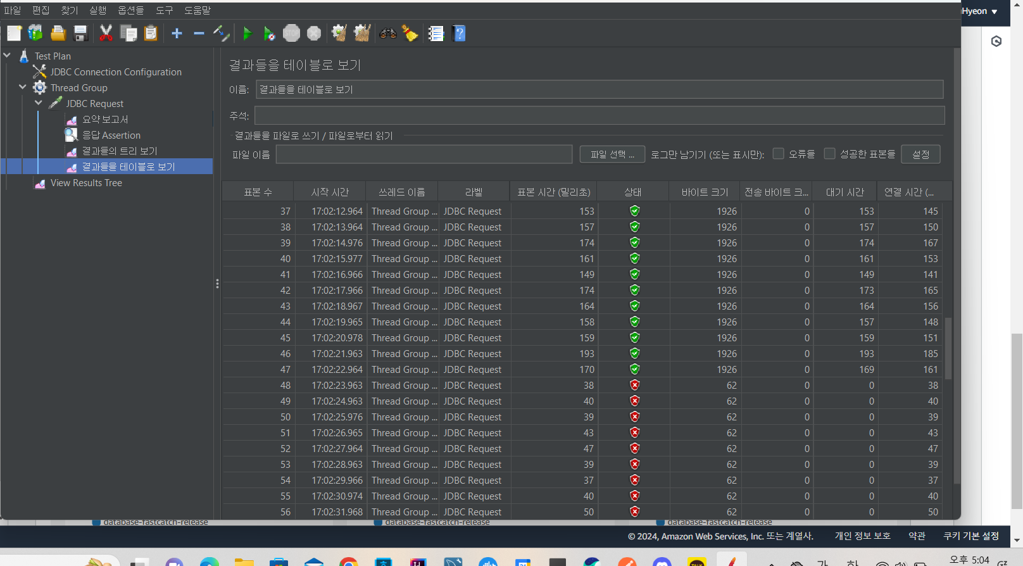Click the Clear all results icon
The height and width of the screenshot is (566, 1023).
point(362,34)
